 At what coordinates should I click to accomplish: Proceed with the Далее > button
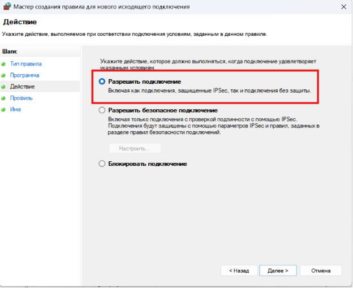pos(278,270)
